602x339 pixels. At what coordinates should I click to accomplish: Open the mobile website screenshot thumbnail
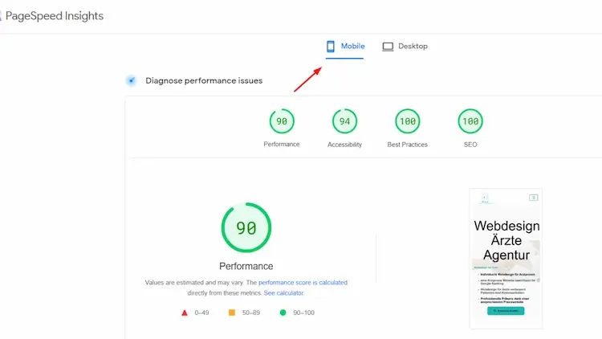pyautogui.click(x=506, y=259)
